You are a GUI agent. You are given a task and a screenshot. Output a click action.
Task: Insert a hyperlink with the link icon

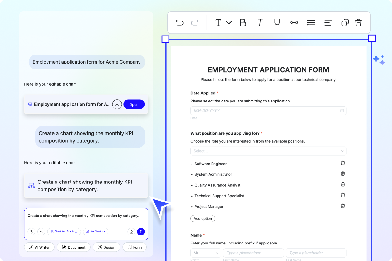294,22
